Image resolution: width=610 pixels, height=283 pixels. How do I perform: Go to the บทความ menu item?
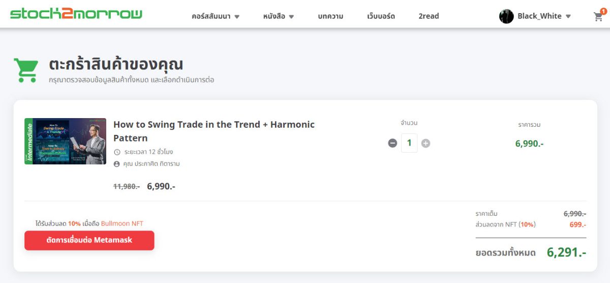pos(330,16)
